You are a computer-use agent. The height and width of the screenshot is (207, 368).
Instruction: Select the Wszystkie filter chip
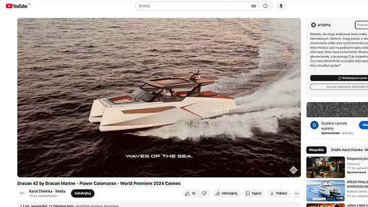pyautogui.click(x=316, y=150)
